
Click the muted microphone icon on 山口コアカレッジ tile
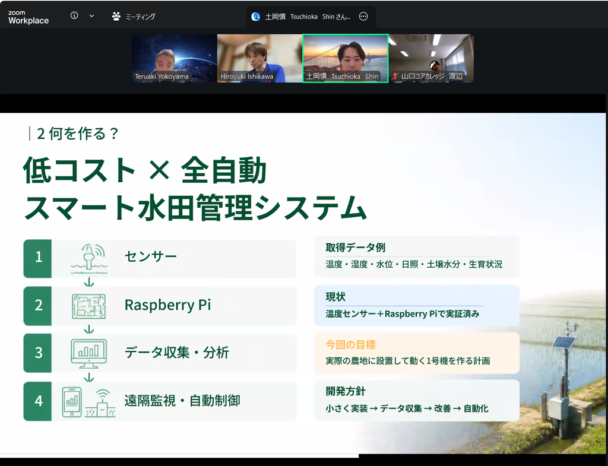pyautogui.click(x=395, y=77)
